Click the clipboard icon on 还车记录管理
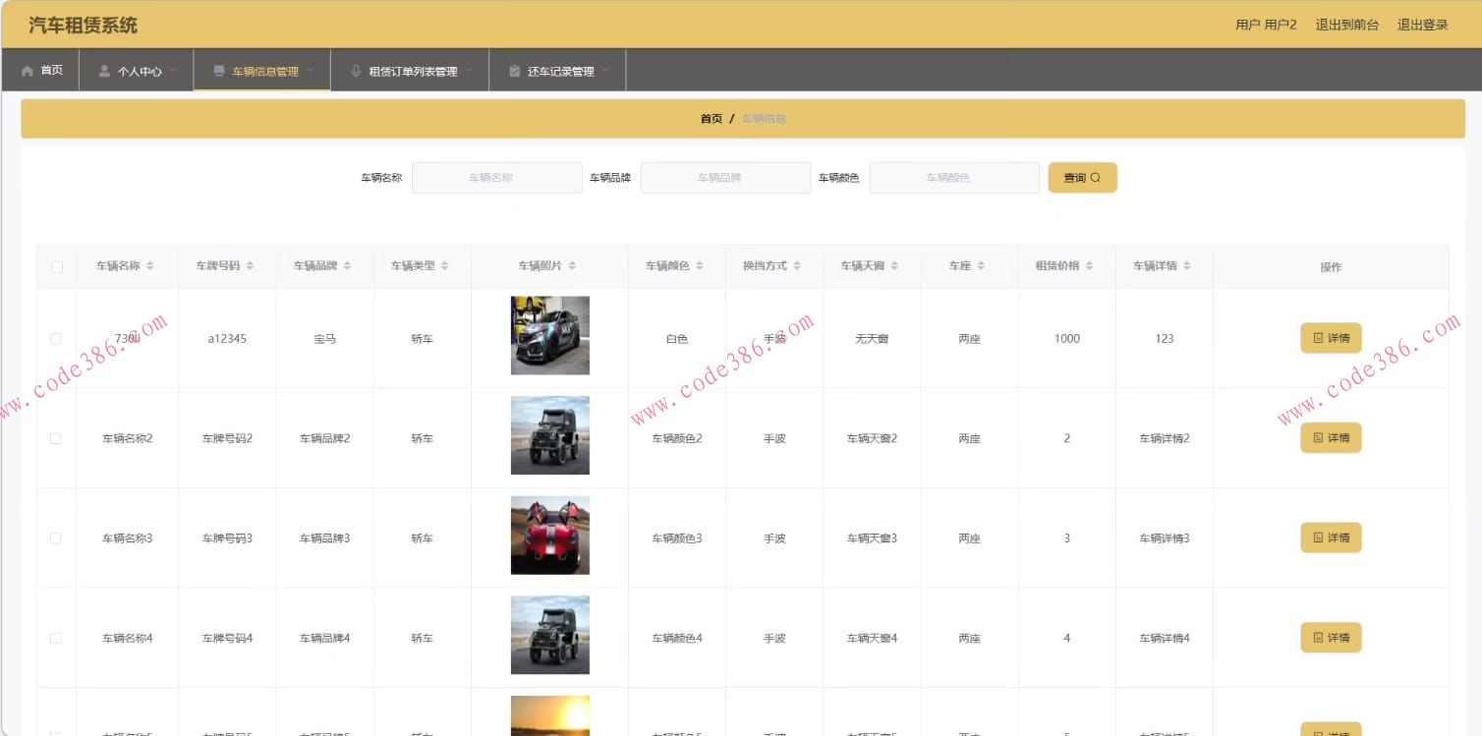The image size is (1482, 736). tap(514, 69)
